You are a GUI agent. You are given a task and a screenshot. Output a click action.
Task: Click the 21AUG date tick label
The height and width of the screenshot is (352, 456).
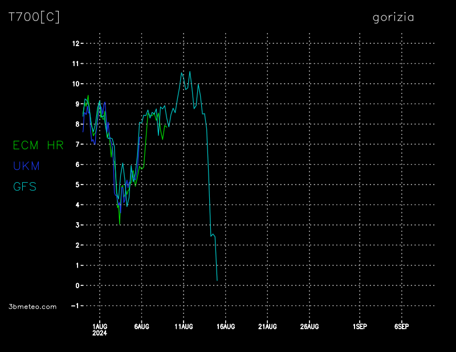267,326
